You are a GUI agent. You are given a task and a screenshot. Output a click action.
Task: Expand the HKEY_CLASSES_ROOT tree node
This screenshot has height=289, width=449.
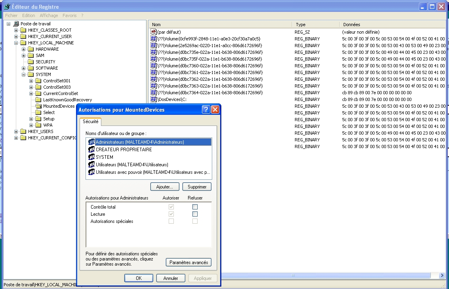tap(16, 30)
